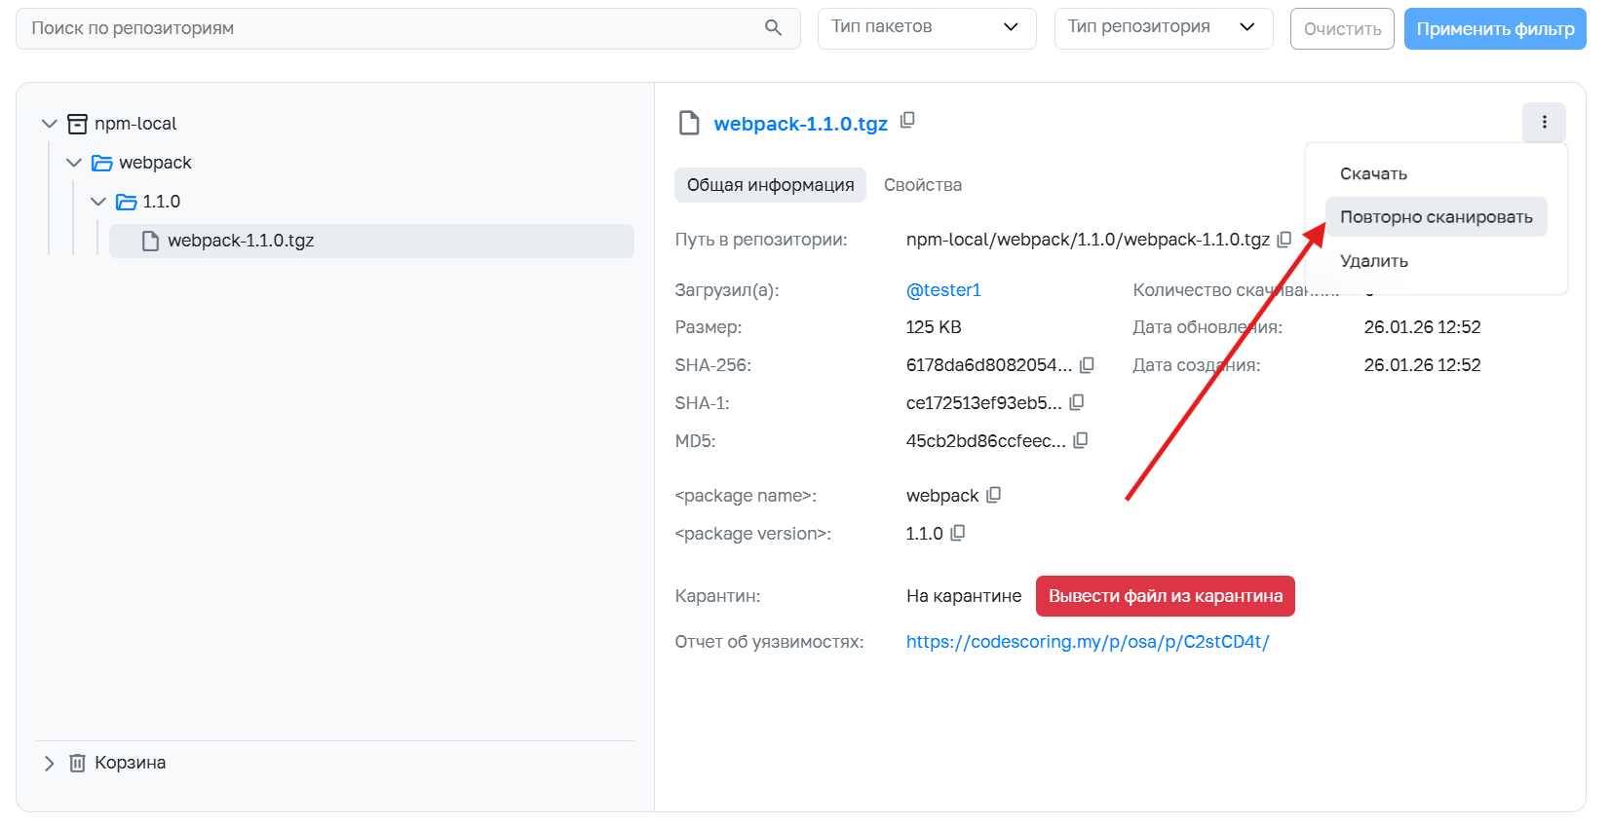Open the three-dot actions menu
1610x825 pixels.
click(x=1544, y=123)
